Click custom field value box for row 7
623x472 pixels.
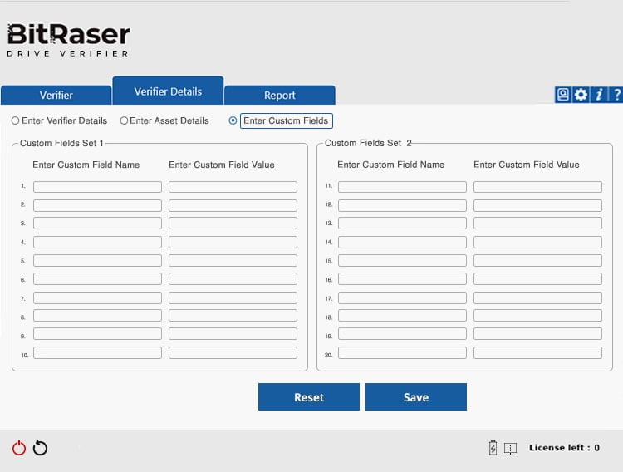[x=233, y=297]
